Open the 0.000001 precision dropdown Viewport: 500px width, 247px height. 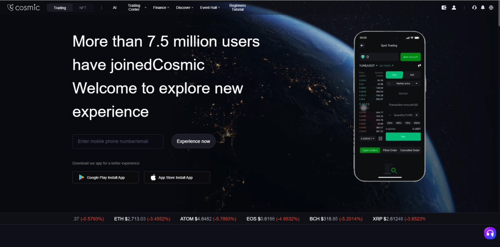[x=368, y=139]
